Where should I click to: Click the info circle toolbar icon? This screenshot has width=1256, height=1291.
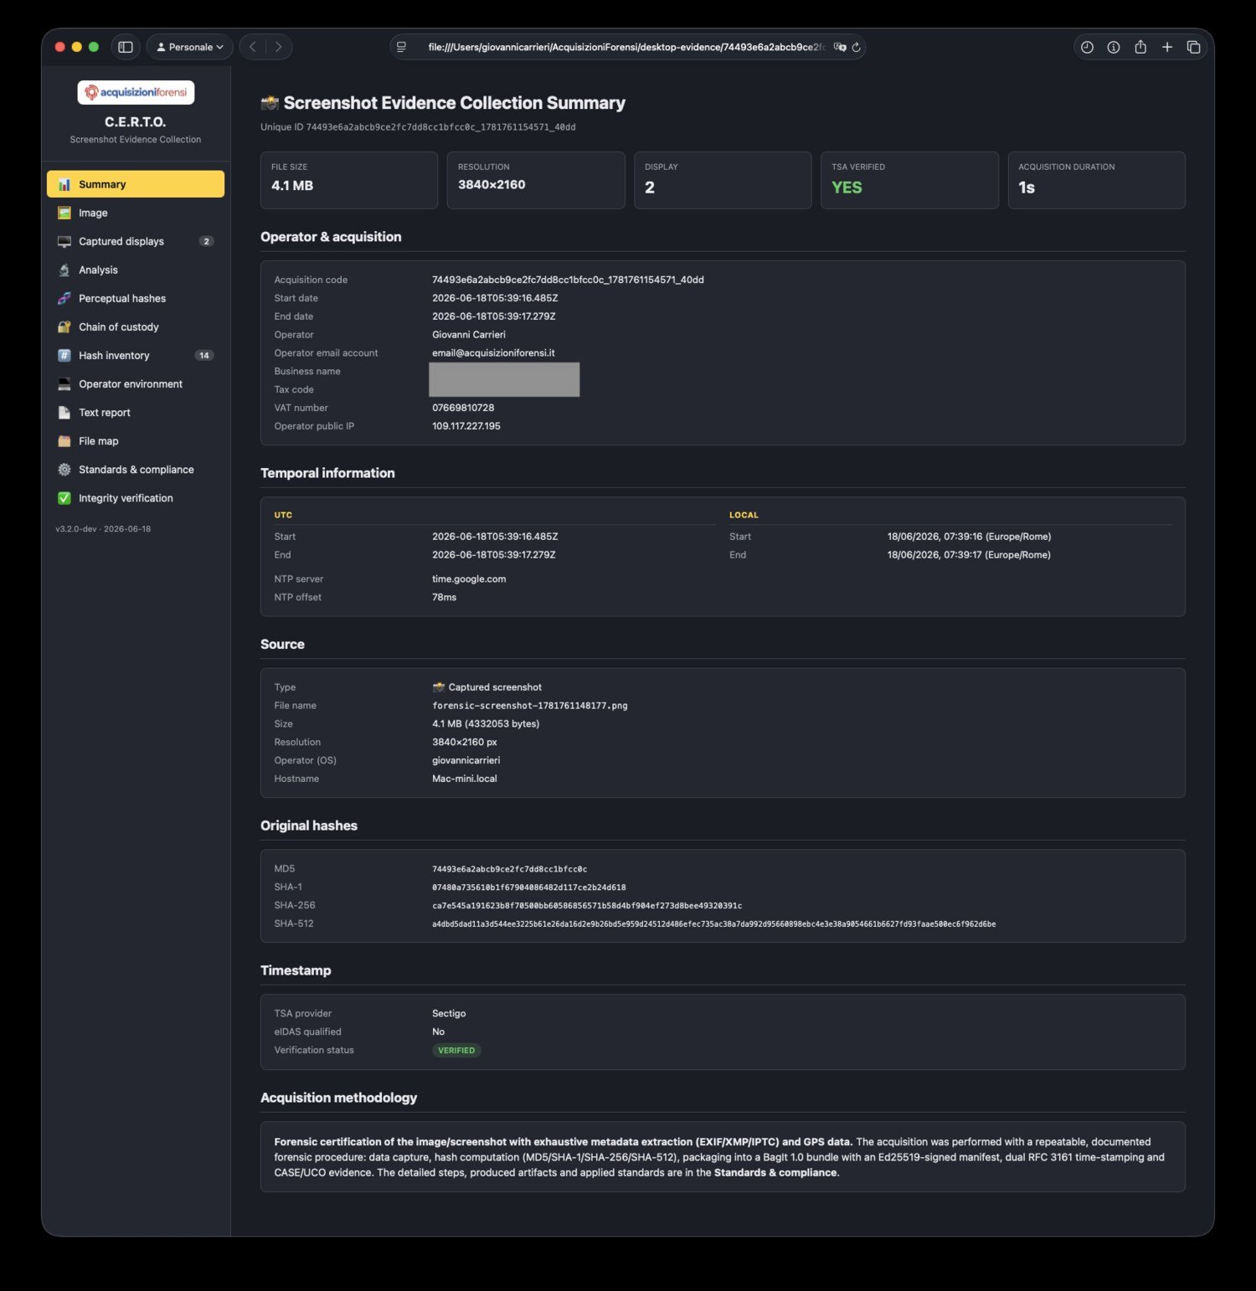(x=1114, y=47)
